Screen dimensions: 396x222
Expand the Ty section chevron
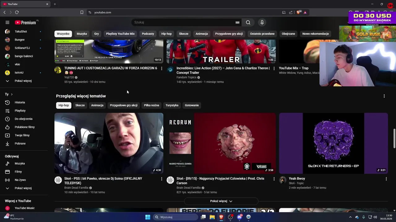pyautogui.click(x=12, y=94)
